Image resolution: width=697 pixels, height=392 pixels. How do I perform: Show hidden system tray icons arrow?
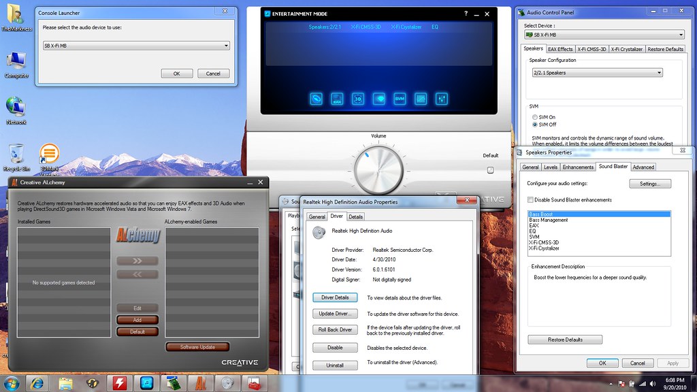click(611, 384)
